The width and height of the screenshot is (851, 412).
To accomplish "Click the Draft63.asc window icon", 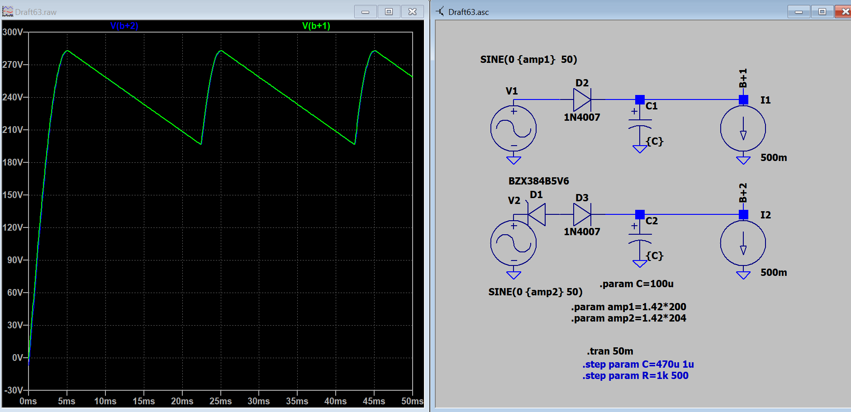I will (440, 11).
